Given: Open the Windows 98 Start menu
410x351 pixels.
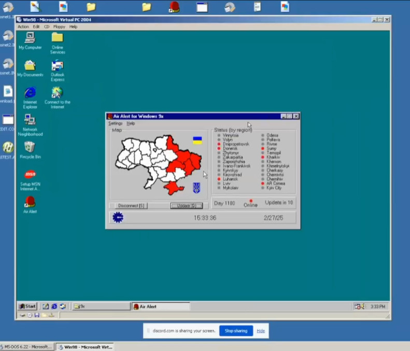Looking at the screenshot, I should [x=27, y=306].
